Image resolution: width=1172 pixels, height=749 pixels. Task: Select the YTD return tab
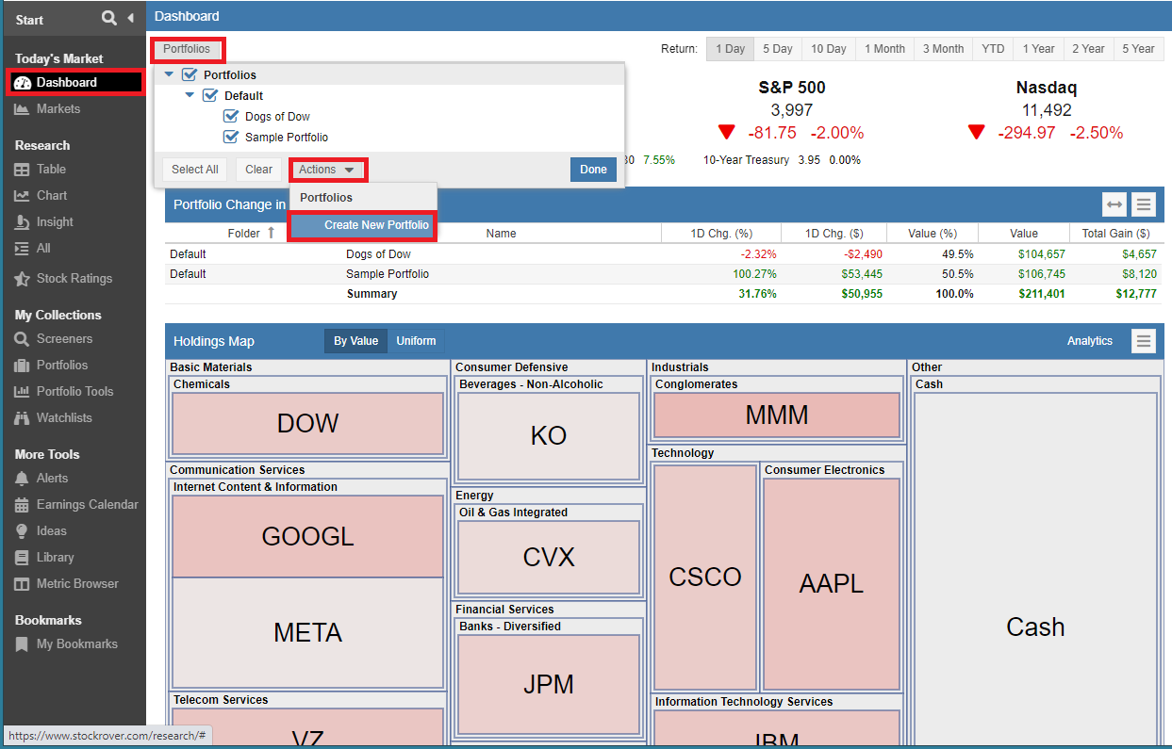coord(993,49)
